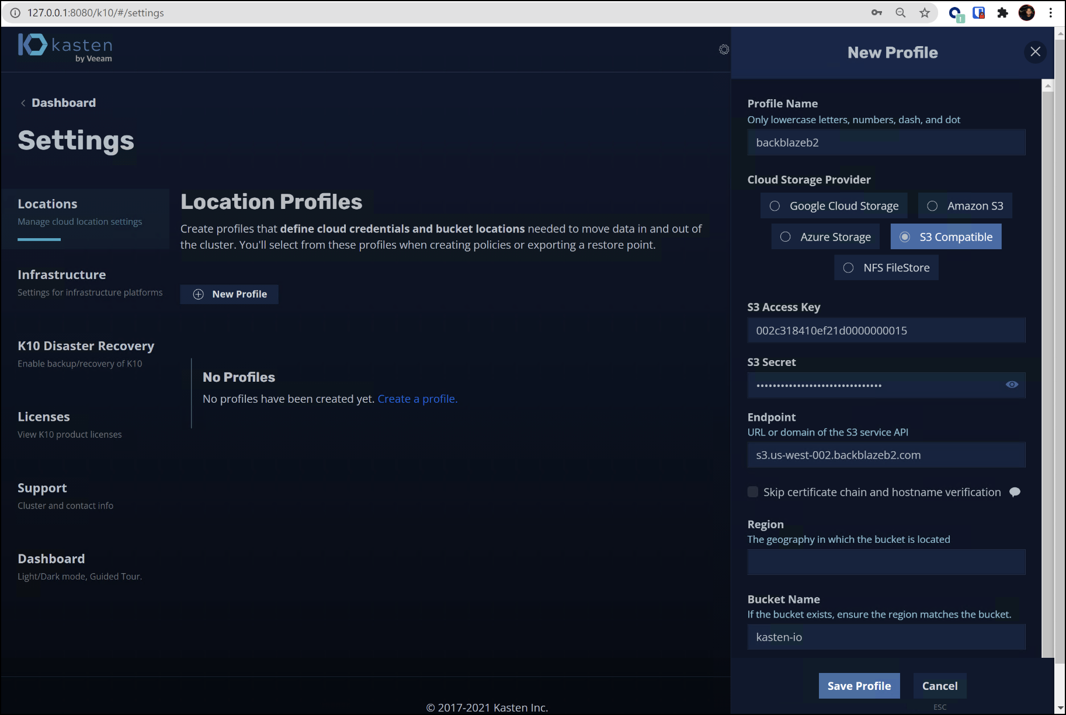Follow the Create a profile link
The image size is (1066, 715).
click(418, 399)
